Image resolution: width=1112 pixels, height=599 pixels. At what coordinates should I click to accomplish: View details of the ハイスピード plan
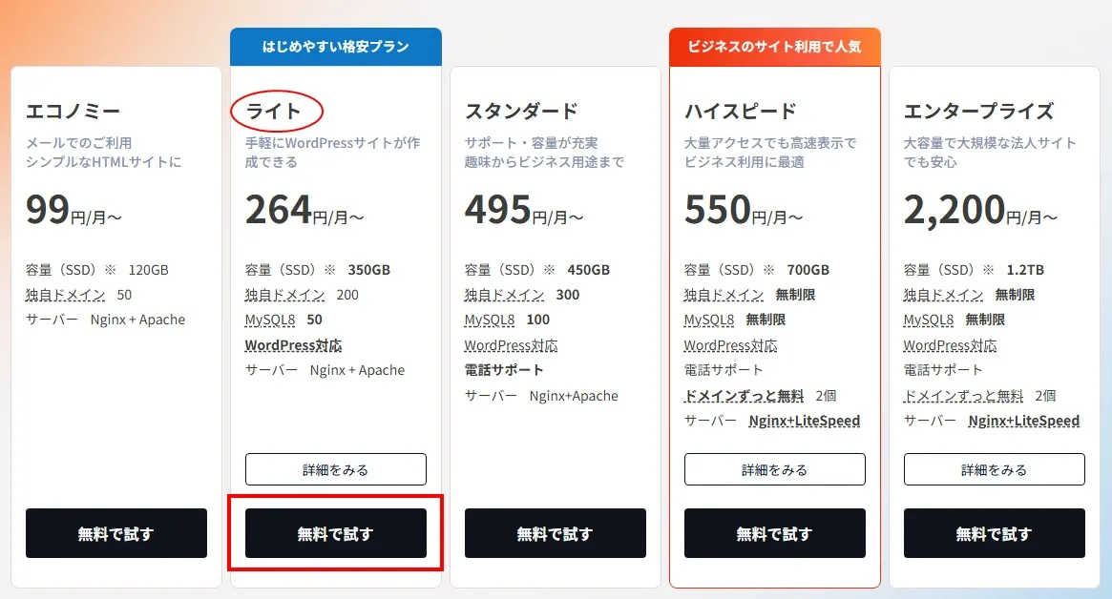774,469
